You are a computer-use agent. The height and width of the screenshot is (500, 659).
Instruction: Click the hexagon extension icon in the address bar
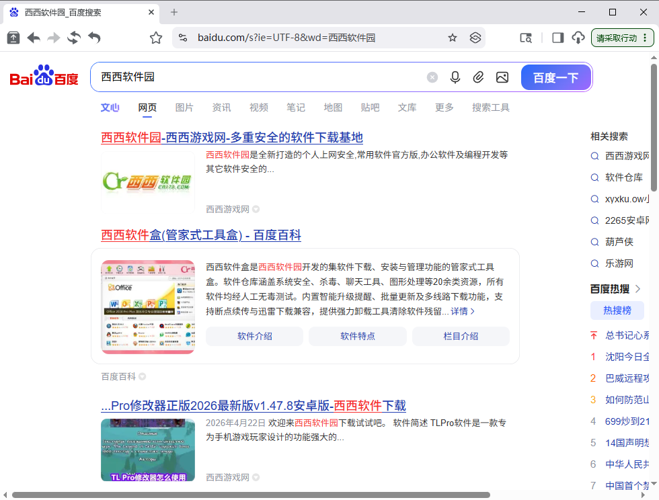[475, 38]
